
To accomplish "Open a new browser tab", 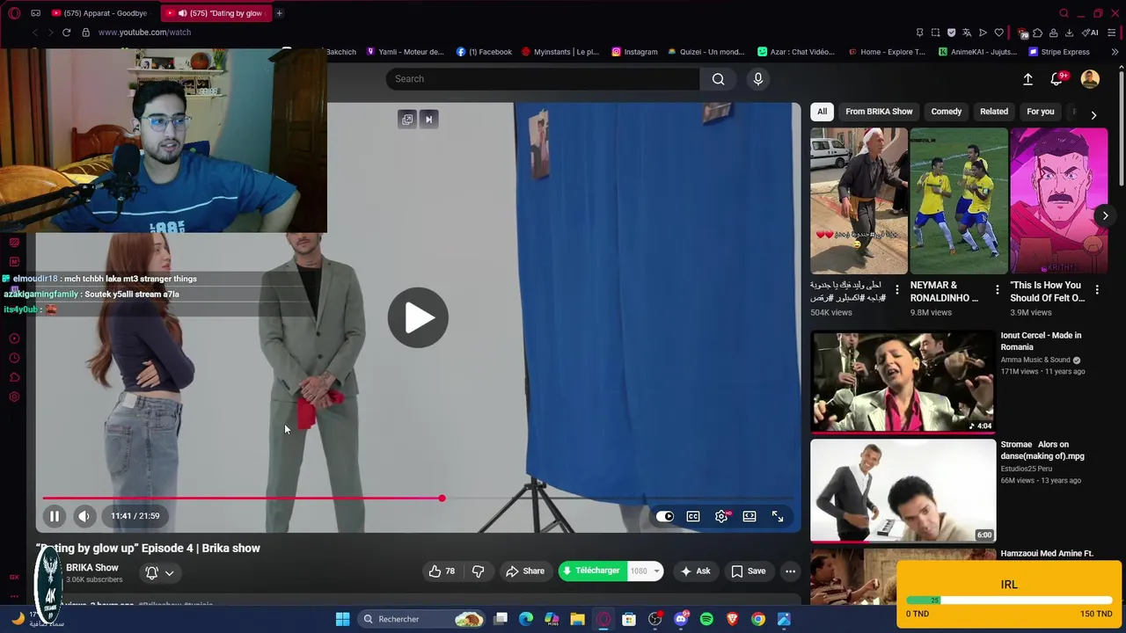I will pyautogui.click(x=279, y=13).
